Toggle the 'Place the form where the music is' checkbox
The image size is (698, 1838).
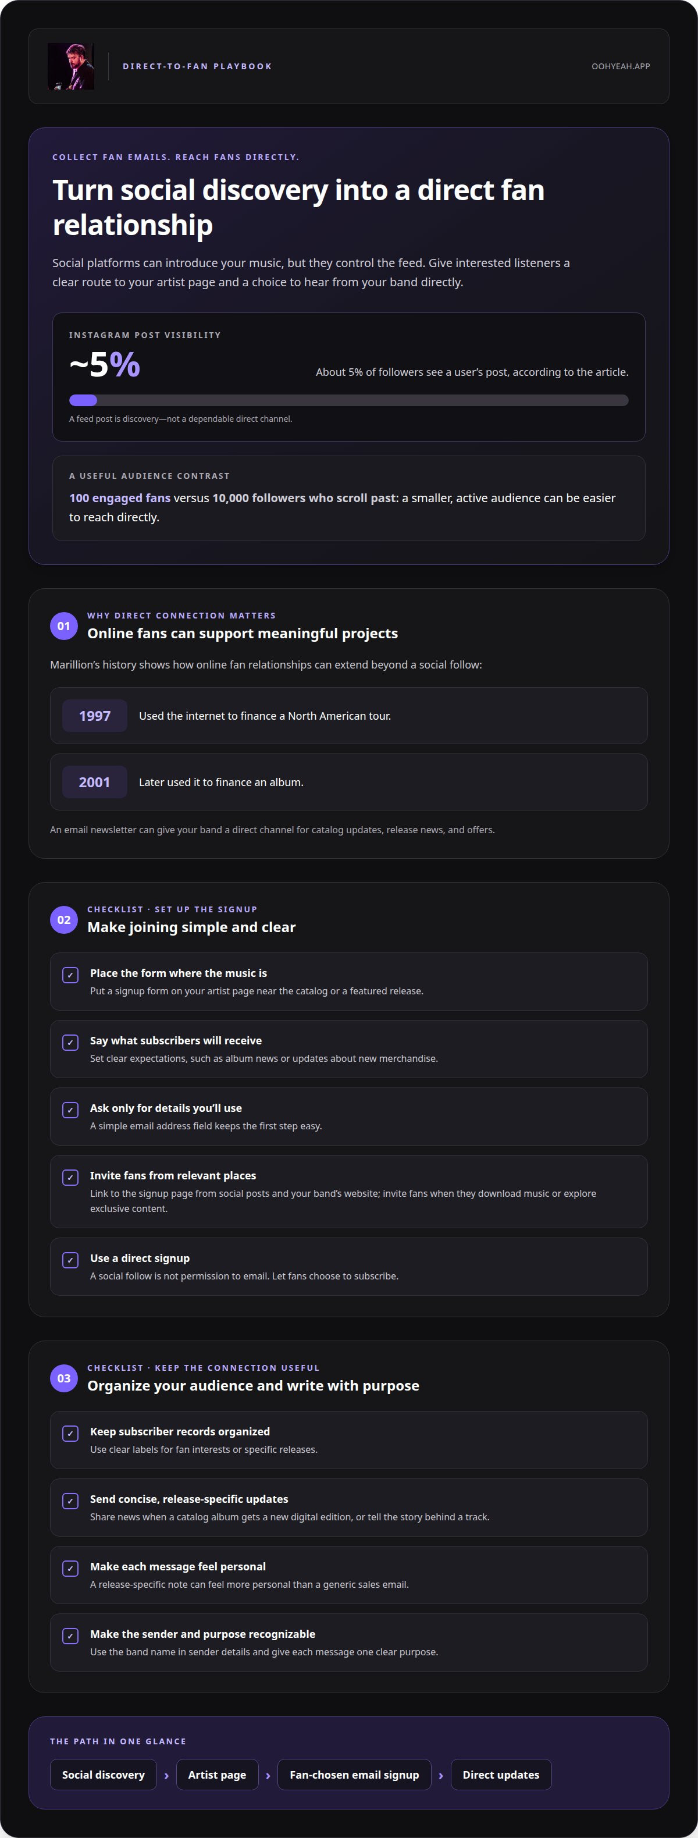(x=70, y=975)
